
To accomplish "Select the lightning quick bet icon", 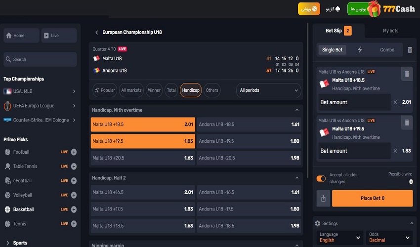I will click(360, 50).
